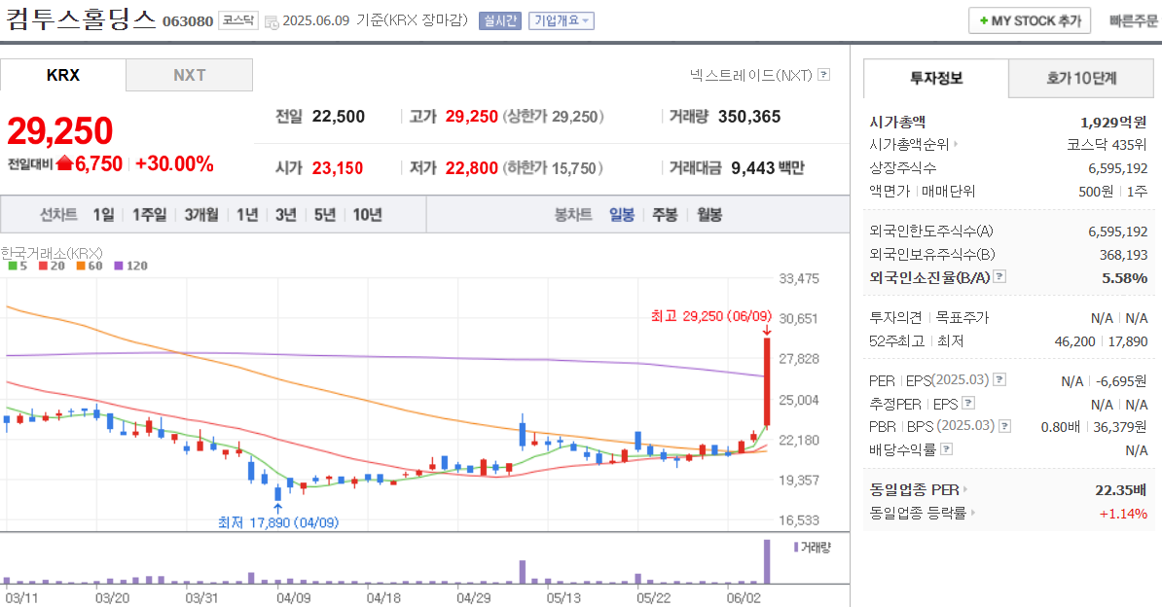Click the 넥스트레이드(NXT) link
The image size is (1162, 607).
pyautogui.click(x=750, y=75)
